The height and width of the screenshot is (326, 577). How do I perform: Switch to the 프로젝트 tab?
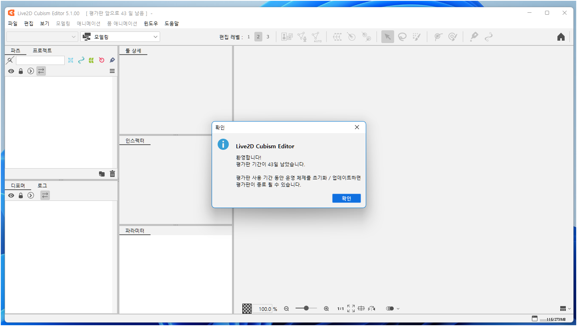(x=42, y=50)
